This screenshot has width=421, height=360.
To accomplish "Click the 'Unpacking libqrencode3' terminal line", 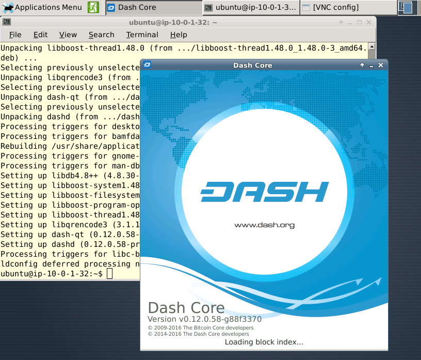I will [x=70, y=77].
